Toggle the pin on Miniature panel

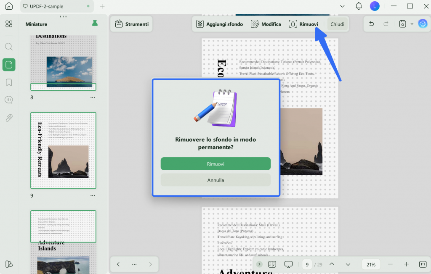[x=95, y=24]
